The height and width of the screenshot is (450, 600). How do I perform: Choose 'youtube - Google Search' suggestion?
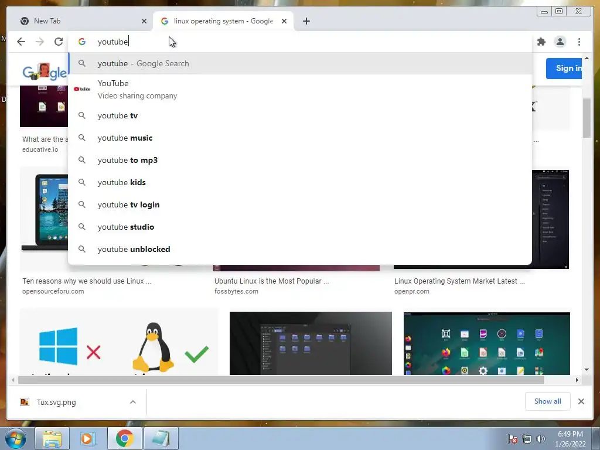click(300, 63)
